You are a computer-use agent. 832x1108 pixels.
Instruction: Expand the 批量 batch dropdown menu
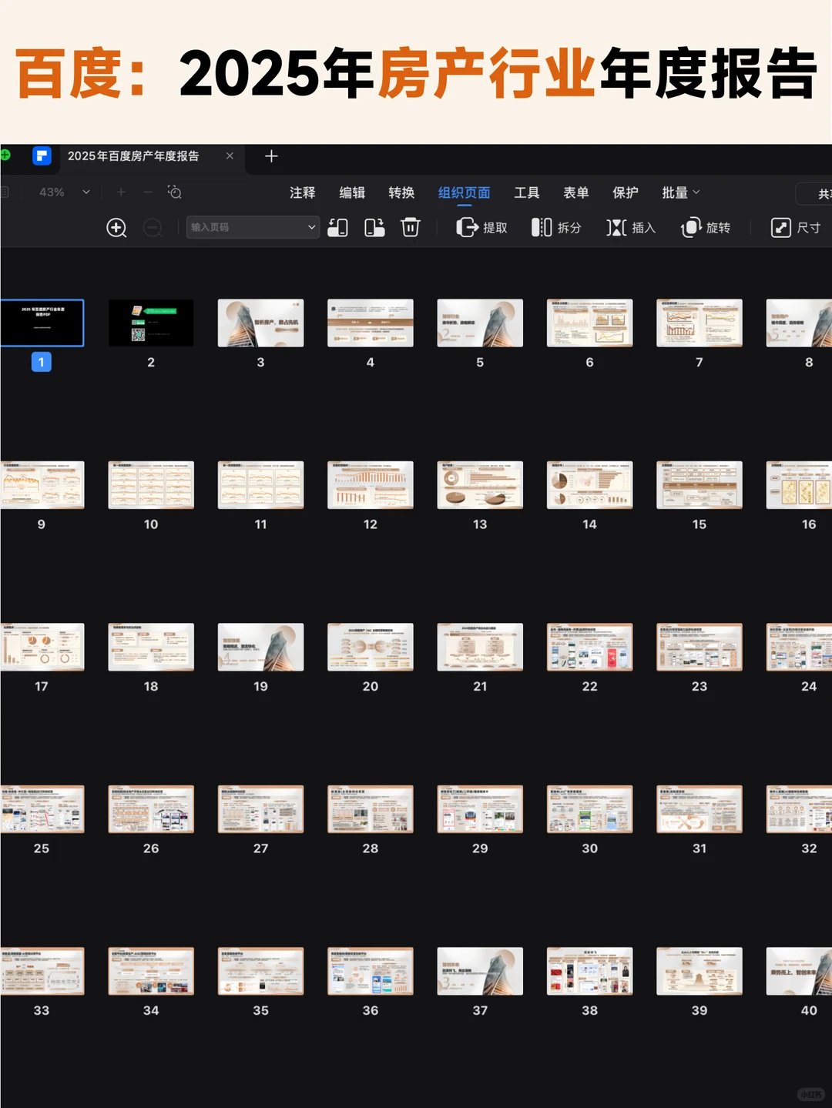(x=681, y=192)
